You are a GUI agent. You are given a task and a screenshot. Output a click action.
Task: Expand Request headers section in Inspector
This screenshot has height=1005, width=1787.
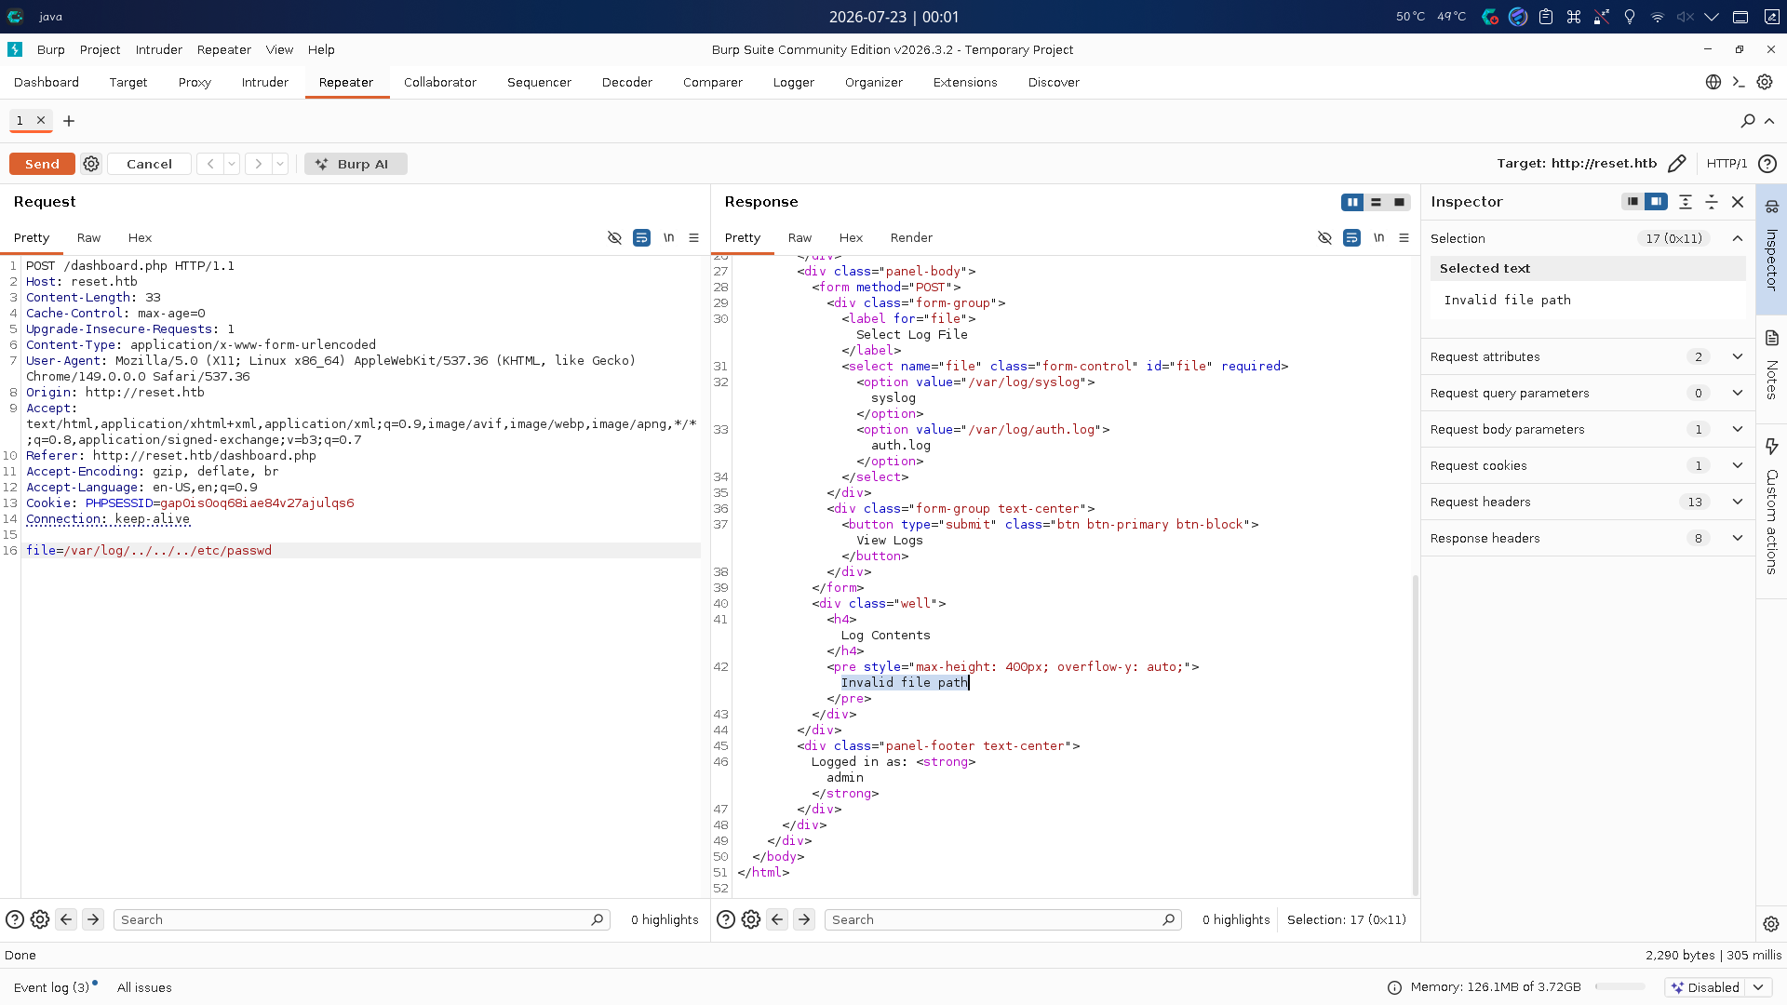(x=1587, y=502)
